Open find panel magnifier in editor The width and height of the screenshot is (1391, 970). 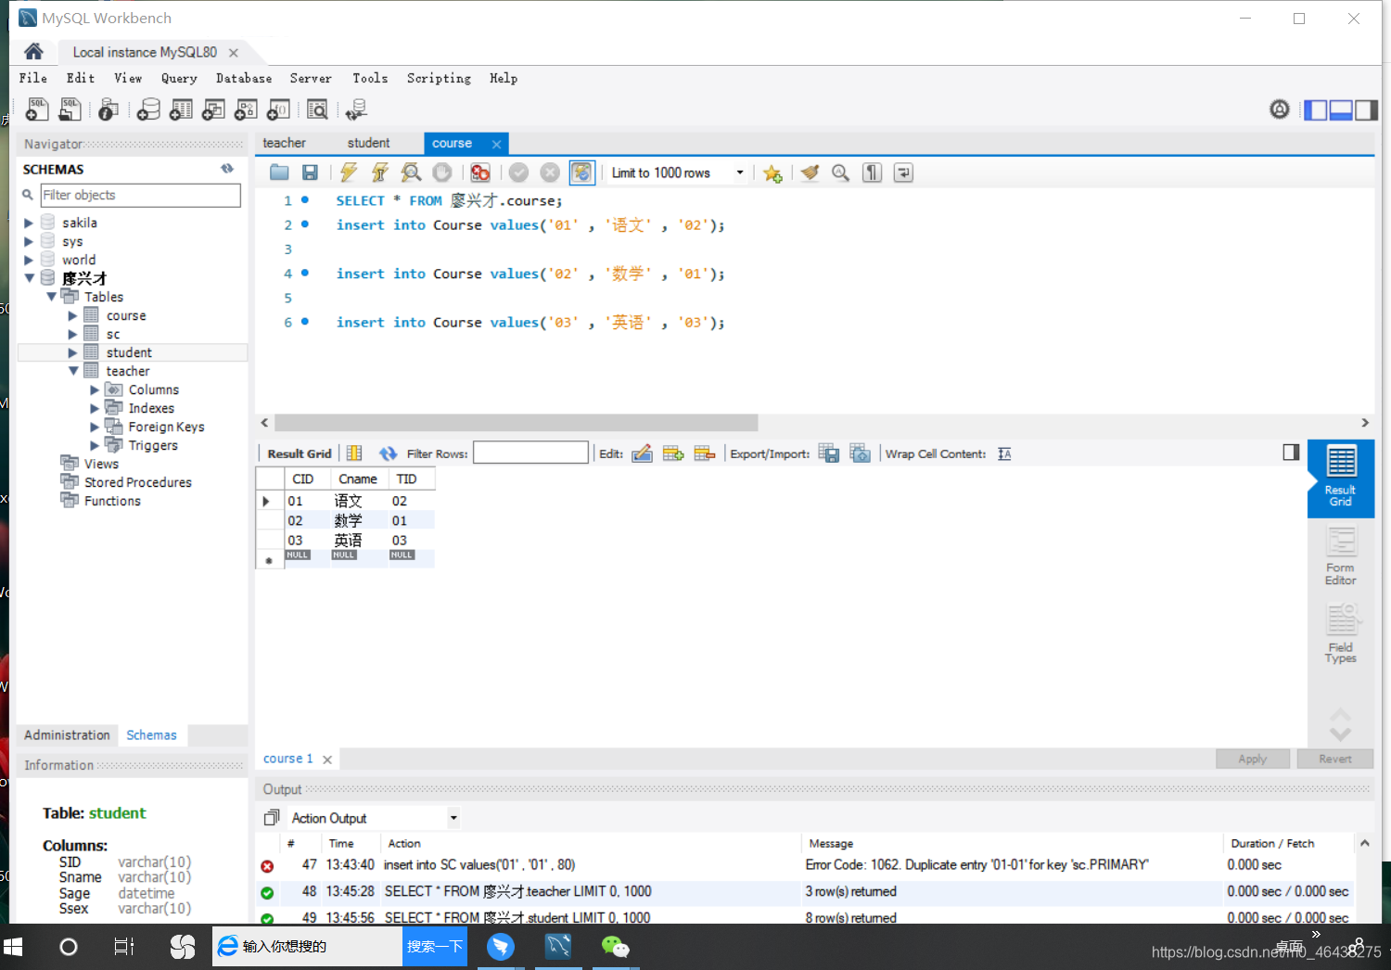pyautogui.click(x=841, y=172)
